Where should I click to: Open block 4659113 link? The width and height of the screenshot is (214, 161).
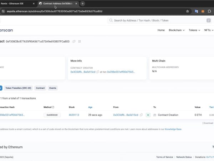[74, 115]
